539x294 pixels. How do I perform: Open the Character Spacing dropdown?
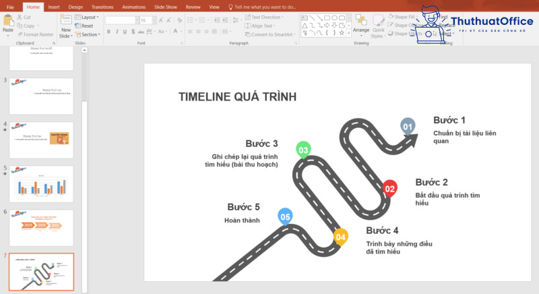click(x=150, y=32)
